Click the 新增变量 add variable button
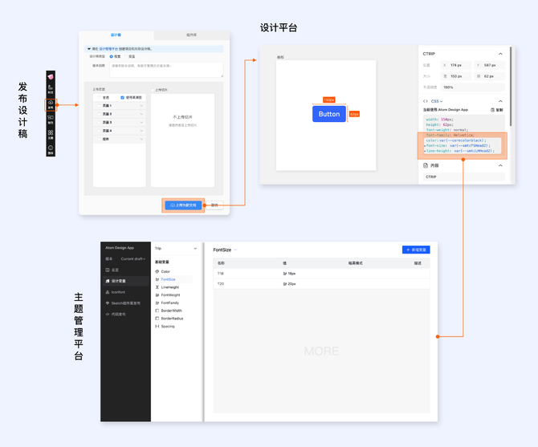The height and width of the screenshot is (447, 538). coord(416,250)
